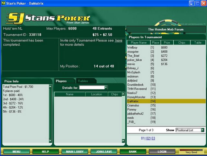Click the 'here' tournament details link
Screen dimensions: 207x156
coord(119,41)
